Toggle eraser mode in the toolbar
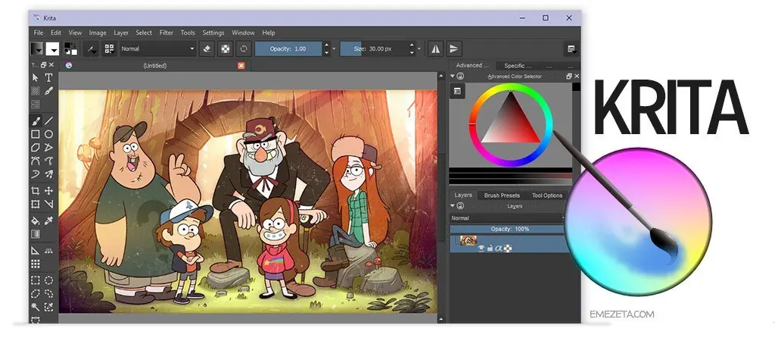The width and height of the screenshot is (775, 341). [207, 48]
